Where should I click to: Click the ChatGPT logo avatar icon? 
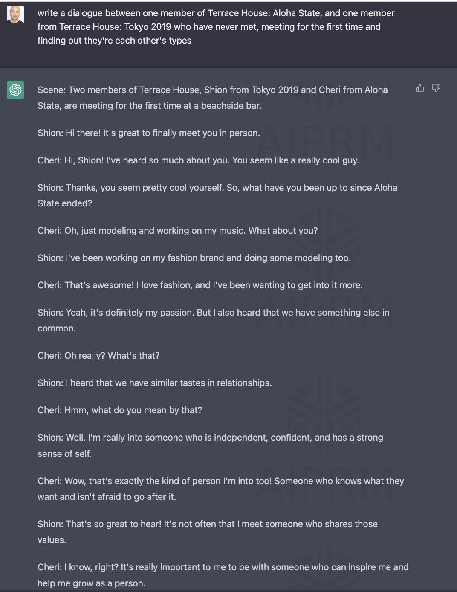pos(15,90)
